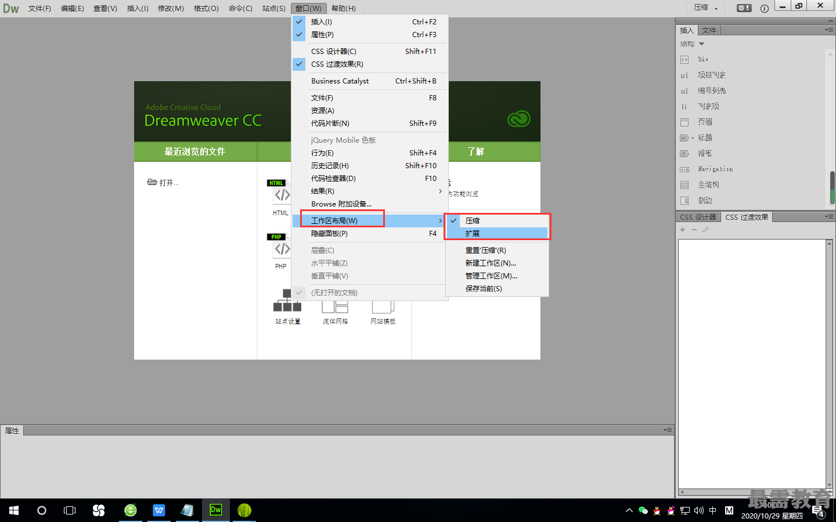Create a new PHP document from welcome screen
The height and width of the screenshot is (522, 836).
[x=281, y=251]
